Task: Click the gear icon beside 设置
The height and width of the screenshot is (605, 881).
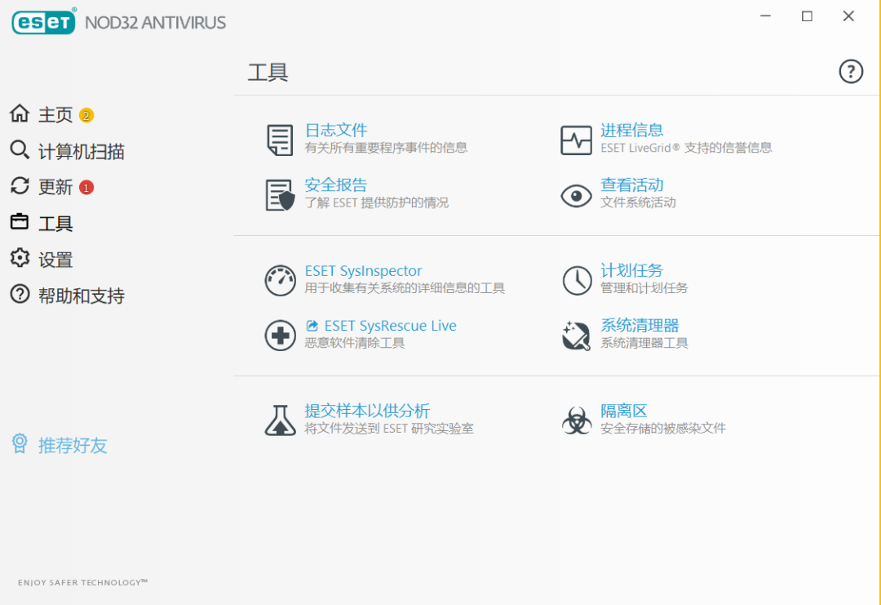Action: point(20,257)
